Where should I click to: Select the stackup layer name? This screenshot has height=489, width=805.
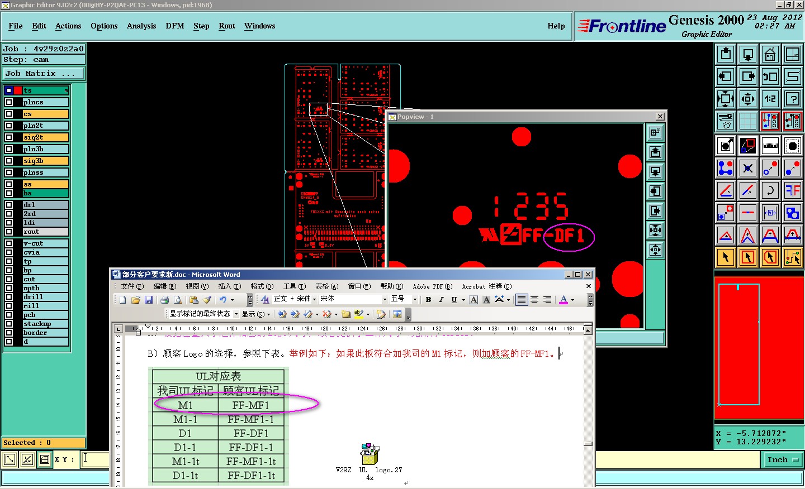45,324
